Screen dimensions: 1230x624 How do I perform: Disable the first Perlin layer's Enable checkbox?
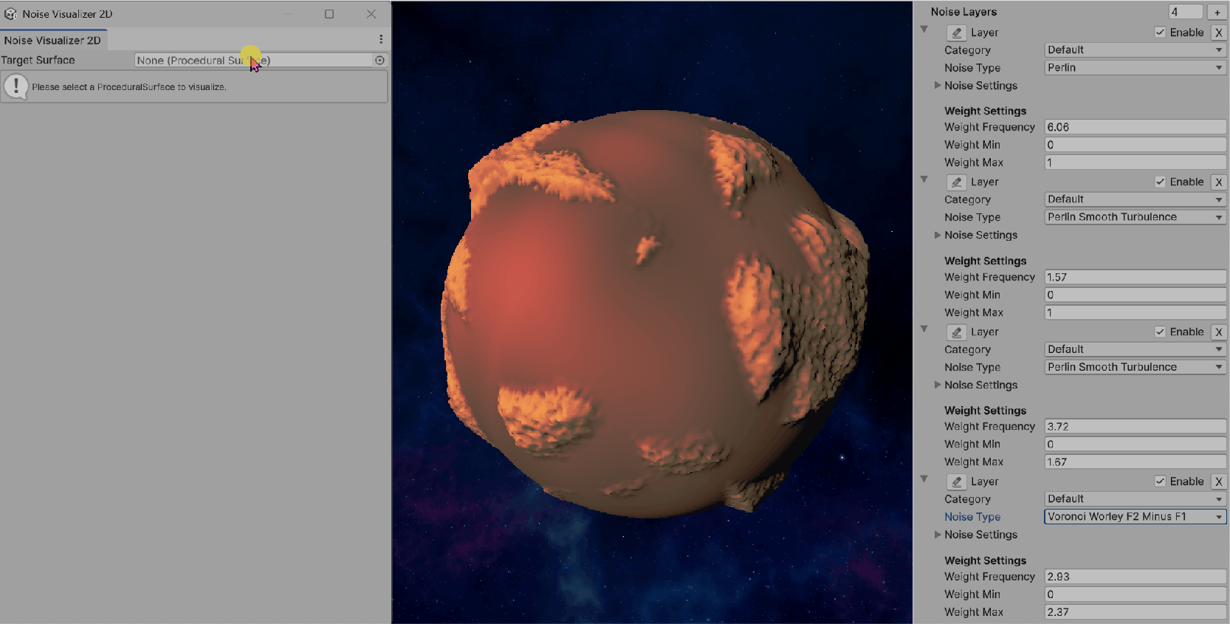point(1160,32)
